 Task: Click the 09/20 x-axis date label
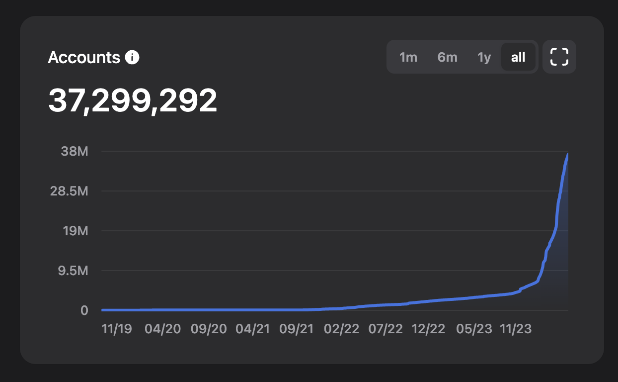(x=209, y=329)
